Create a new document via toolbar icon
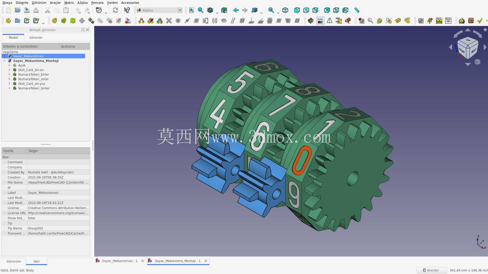 [8, 10]
